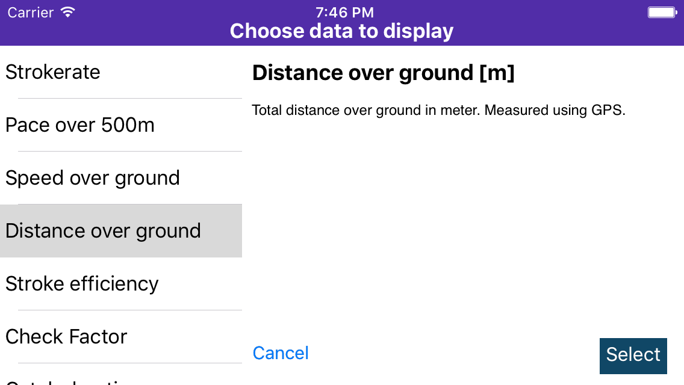Click the blank area above Cancel
The height and width of the screenshot is (385, 684).
pyautogui.click(x=421, y=241)
